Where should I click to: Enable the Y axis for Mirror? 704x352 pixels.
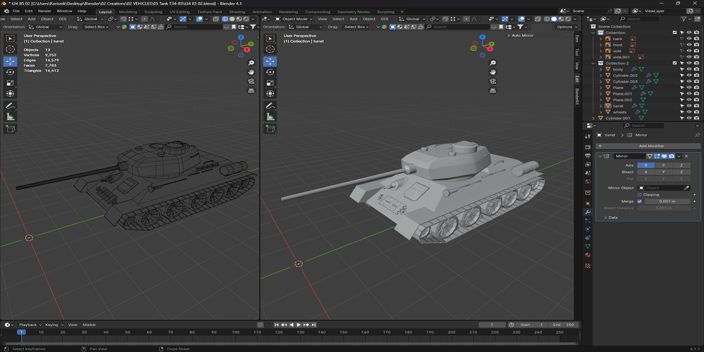(663, 165)
